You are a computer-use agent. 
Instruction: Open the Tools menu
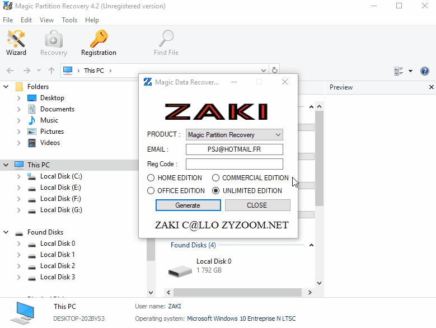coord(69,20)
